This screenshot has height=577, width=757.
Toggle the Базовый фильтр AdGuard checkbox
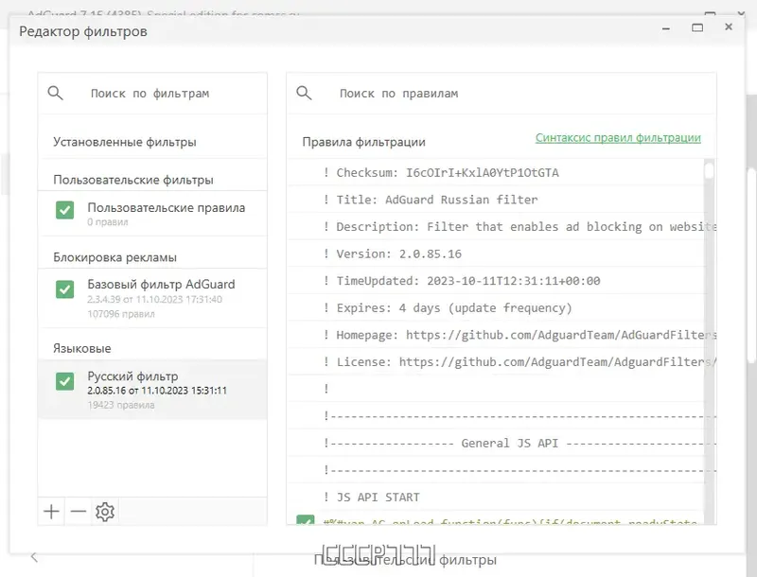click(x=64, y=289)
